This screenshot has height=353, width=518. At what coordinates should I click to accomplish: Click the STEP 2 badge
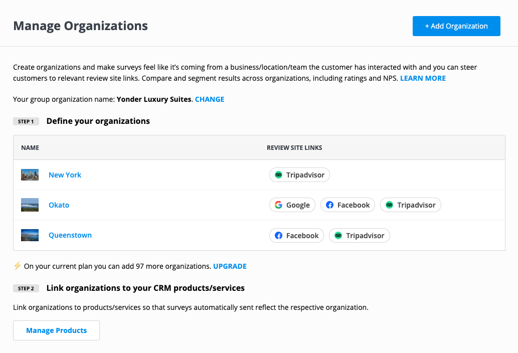26,288
